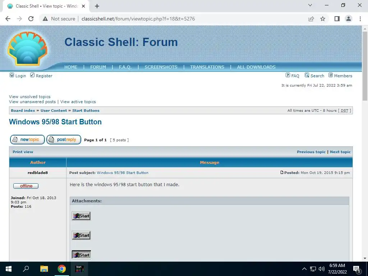Open the Chrome three-dot menu
Image resolution: width=368 pixels, height=276 pixels.
click(x=360, y=19)
